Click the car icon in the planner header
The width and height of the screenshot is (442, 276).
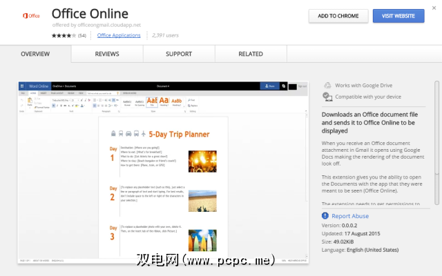tap(128, 133)
